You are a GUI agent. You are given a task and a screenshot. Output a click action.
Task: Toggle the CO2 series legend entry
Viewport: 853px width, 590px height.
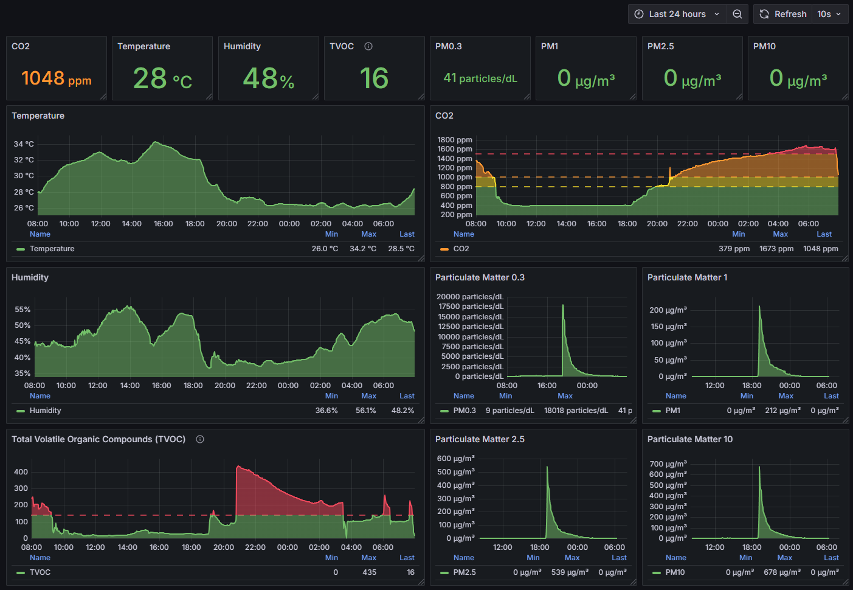(461, 249)
